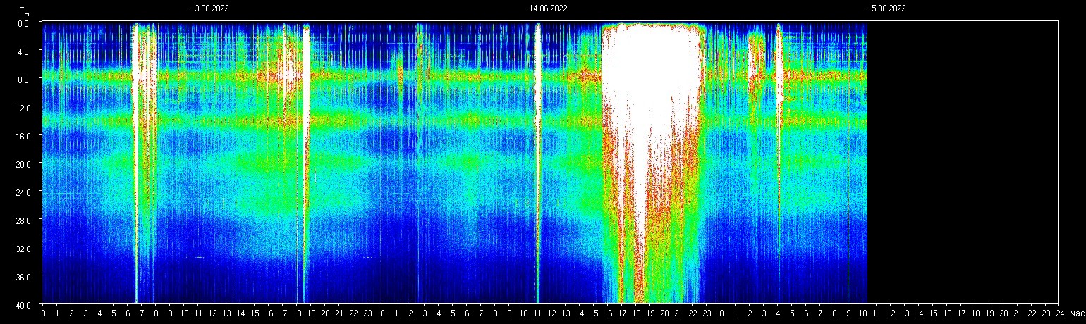Click the 13.06.2022 date label

(209, 8)
